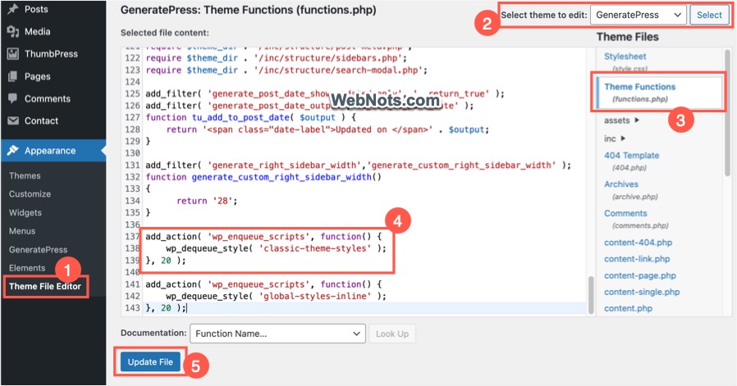The image size is (737, 386).
Task: Open content-link.php file
Action: [x=637, y=259]
